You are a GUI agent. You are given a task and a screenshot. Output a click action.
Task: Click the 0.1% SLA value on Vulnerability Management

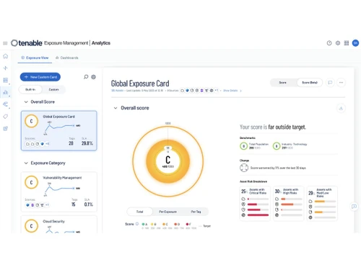(88, 204)
